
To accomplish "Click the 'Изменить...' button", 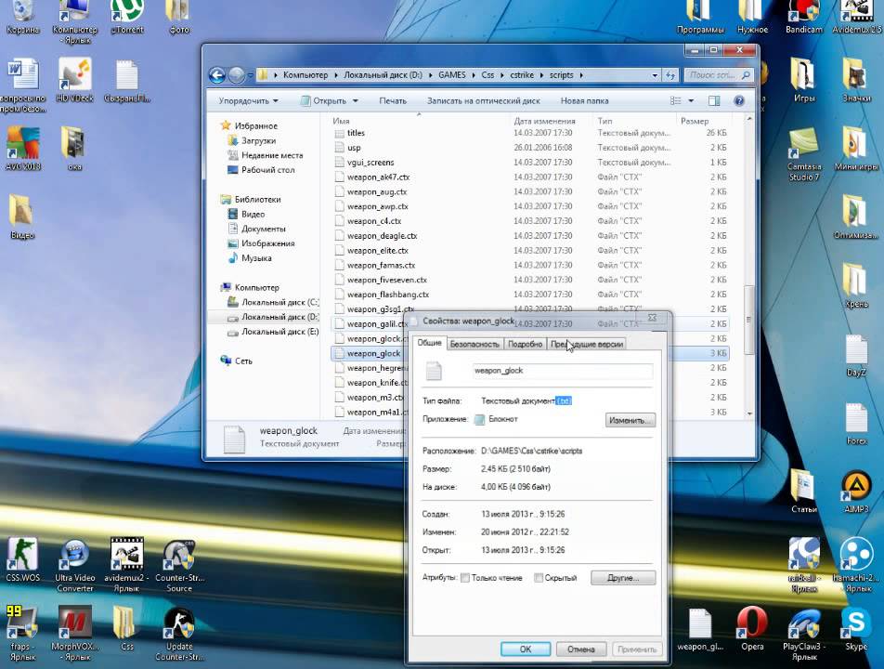I will 630,420.
